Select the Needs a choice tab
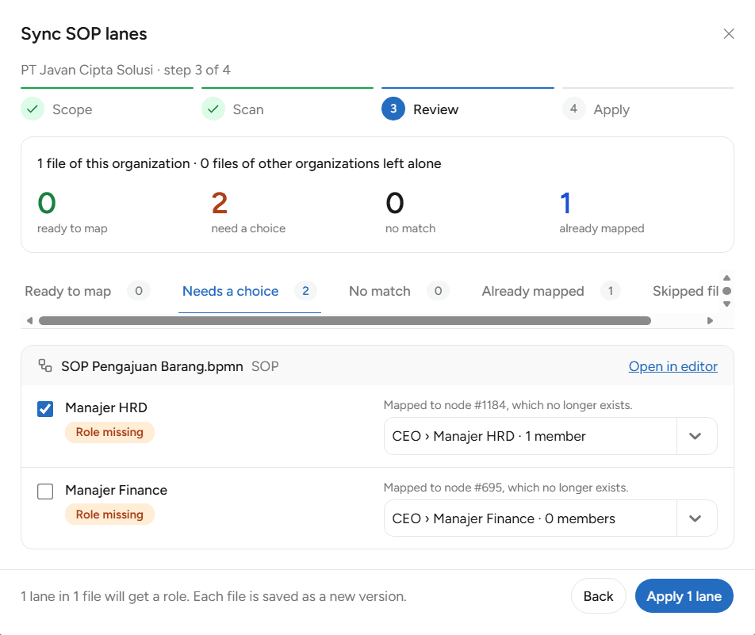The height and width of the screenshot is (635, 755). click(249, 291)
